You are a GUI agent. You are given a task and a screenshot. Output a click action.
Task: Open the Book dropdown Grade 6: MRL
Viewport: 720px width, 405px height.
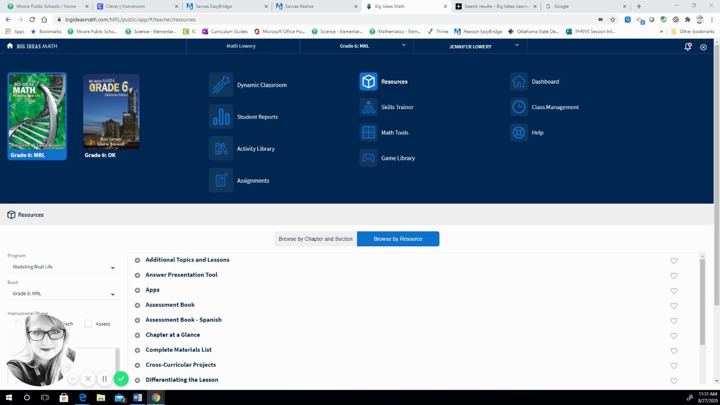point(63,294)
